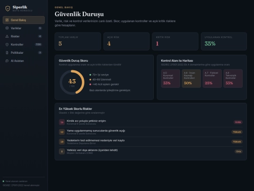Click the security score donut gauge 43
The image size is (254, 191).
coord(72,82)
